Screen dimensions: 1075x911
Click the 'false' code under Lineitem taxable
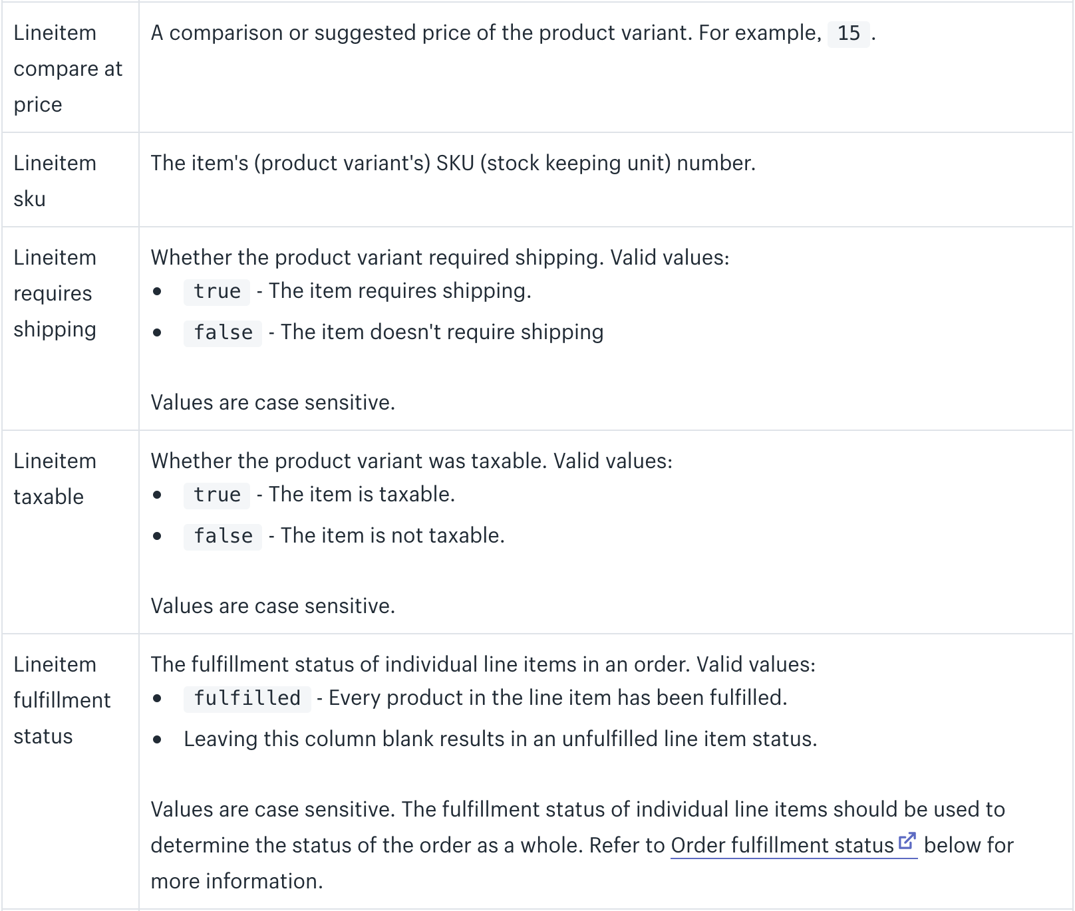point(223,536)
